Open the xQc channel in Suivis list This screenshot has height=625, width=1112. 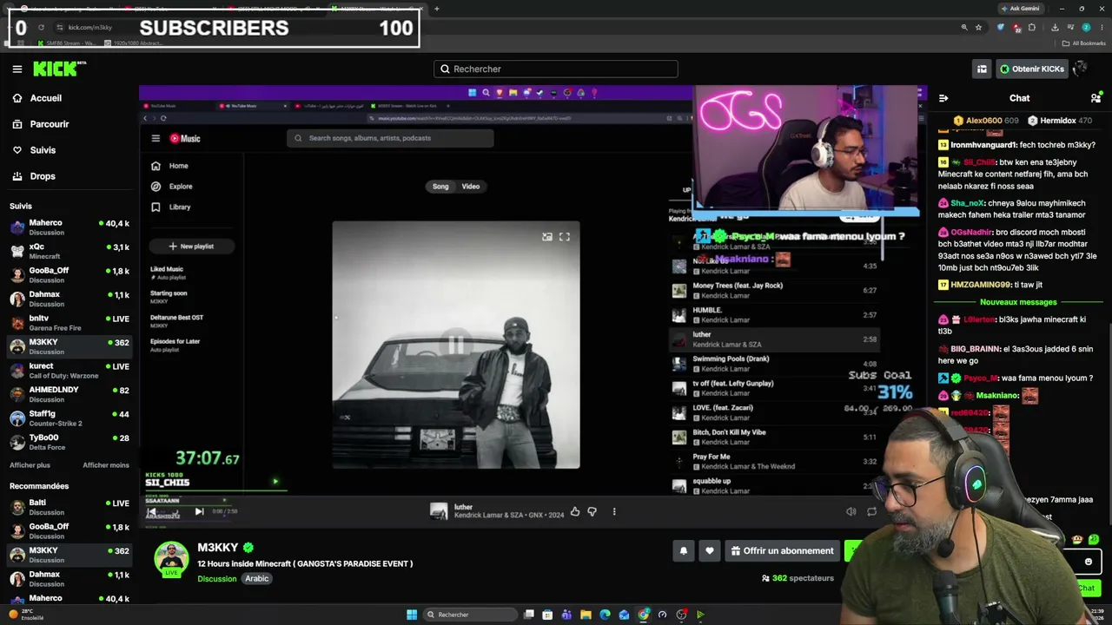point(69,251)
